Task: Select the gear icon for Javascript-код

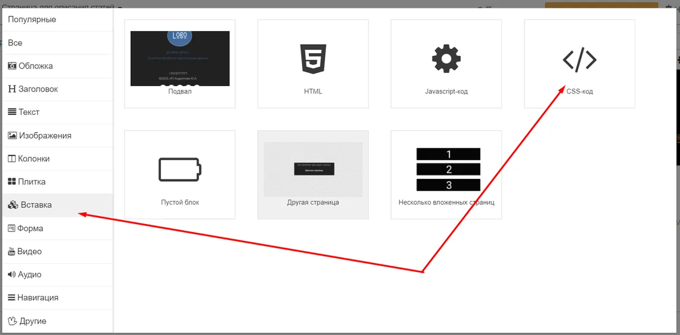Action: click(x=447, y=59)
